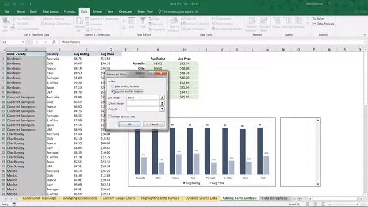
Task: Click the From Text/CSV icon
Action: click(x=13, y=18)
